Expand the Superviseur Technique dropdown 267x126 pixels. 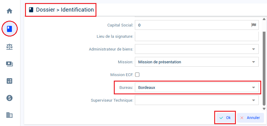coord(197,100)
